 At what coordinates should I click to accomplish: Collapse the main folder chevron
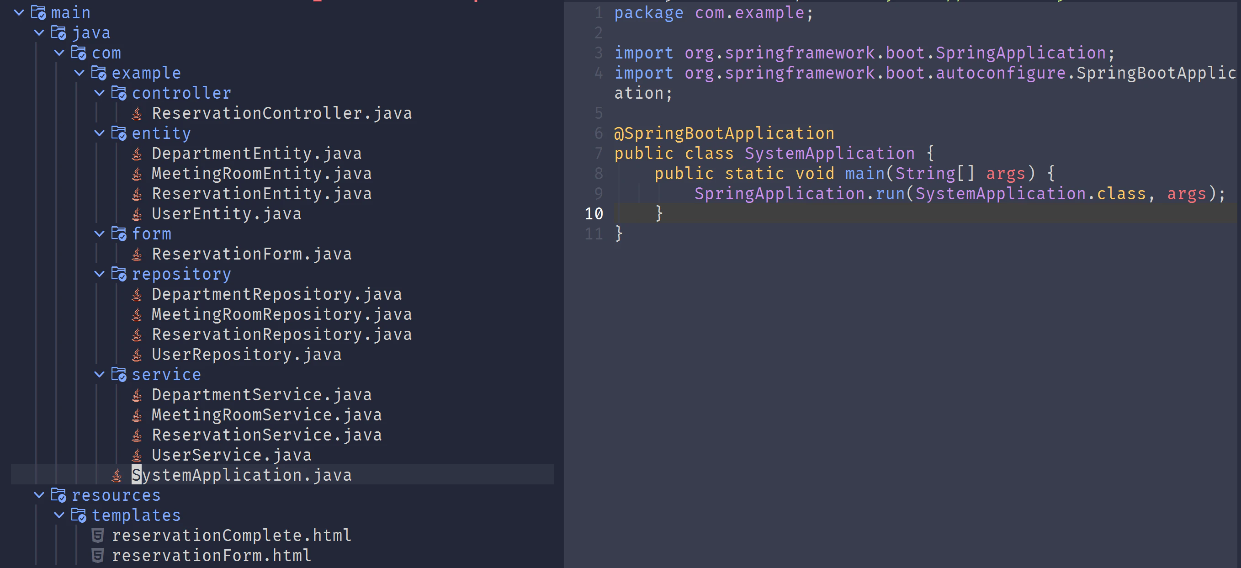tap(19, 12)
